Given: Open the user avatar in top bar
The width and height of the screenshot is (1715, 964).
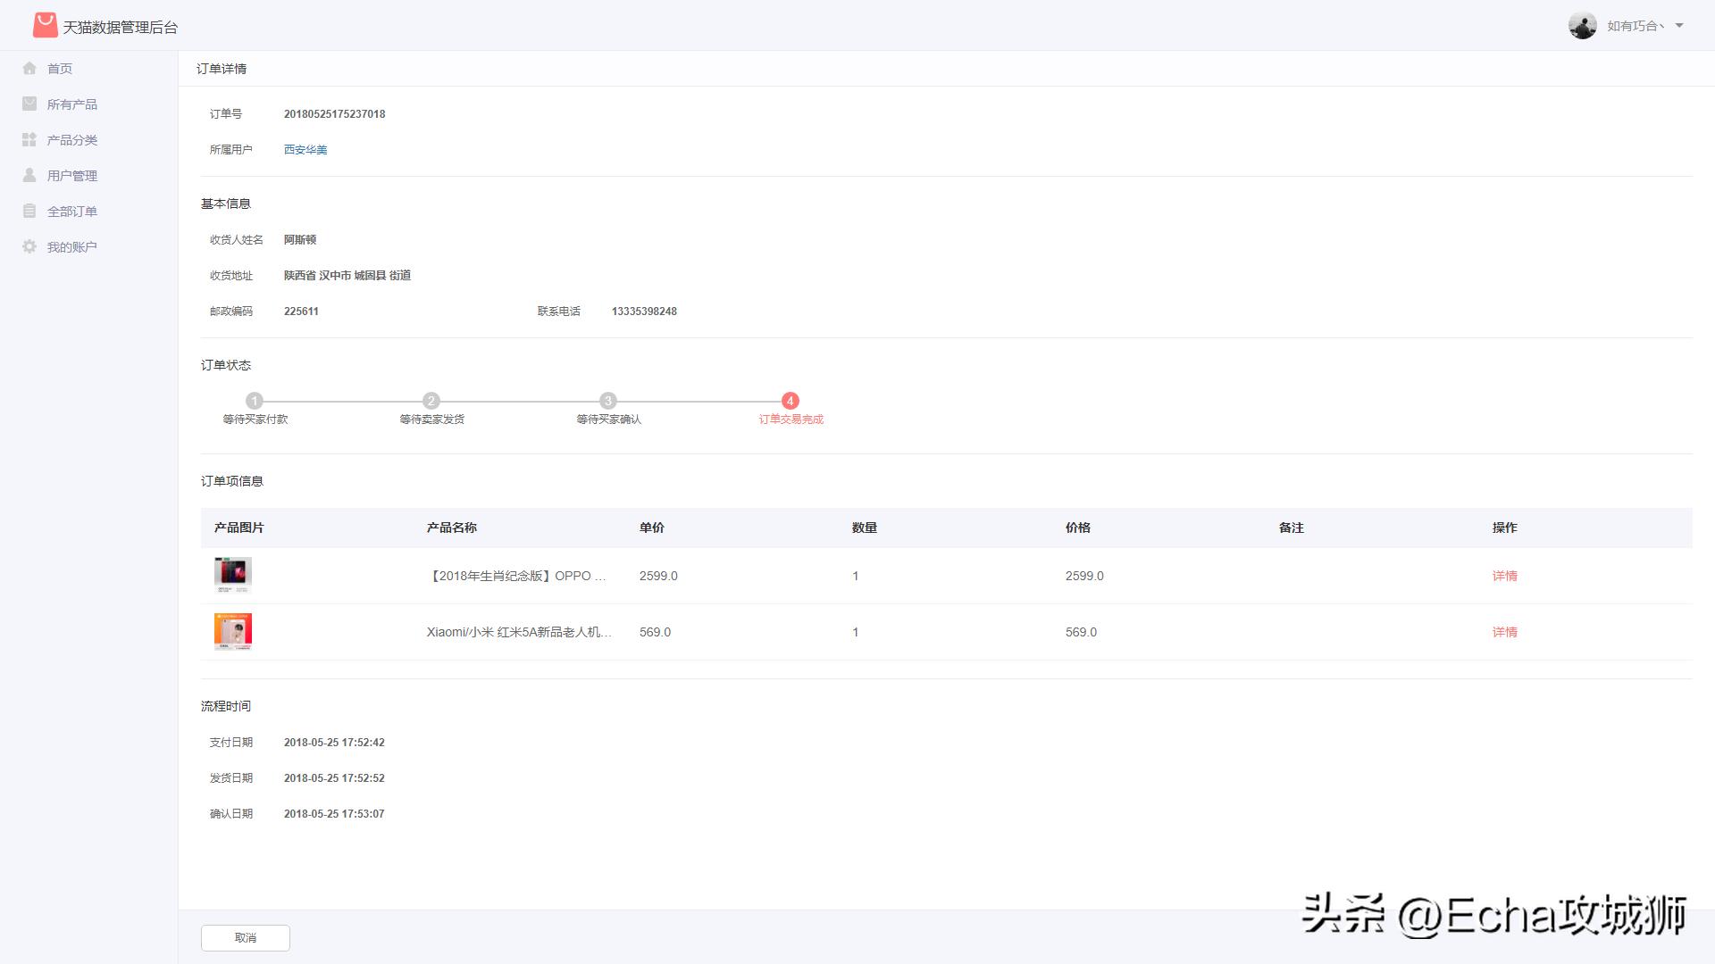Looking at the screenshot, I should (1583, 25).
